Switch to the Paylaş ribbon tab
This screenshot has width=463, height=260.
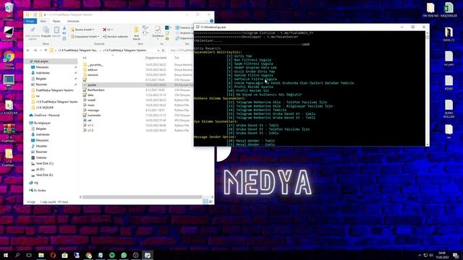[x=56, y=21]
